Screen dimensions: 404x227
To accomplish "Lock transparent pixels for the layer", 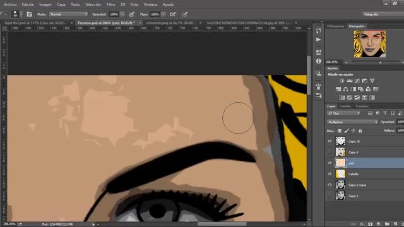I will (x=340, y=131).
